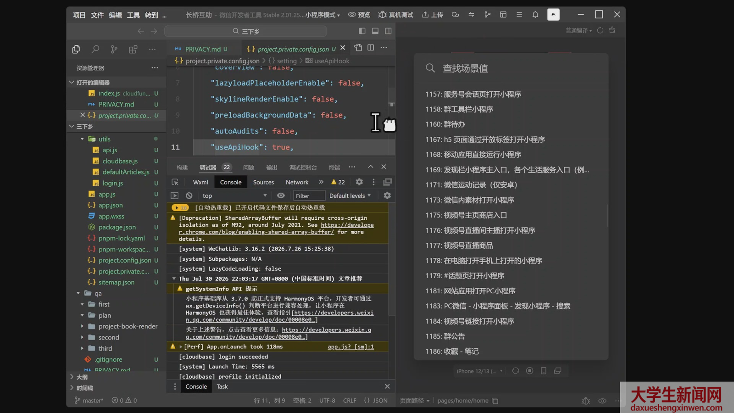Switch to the 问题 panel tab
This screenshot has width=734, height=413.
[249, 167]
